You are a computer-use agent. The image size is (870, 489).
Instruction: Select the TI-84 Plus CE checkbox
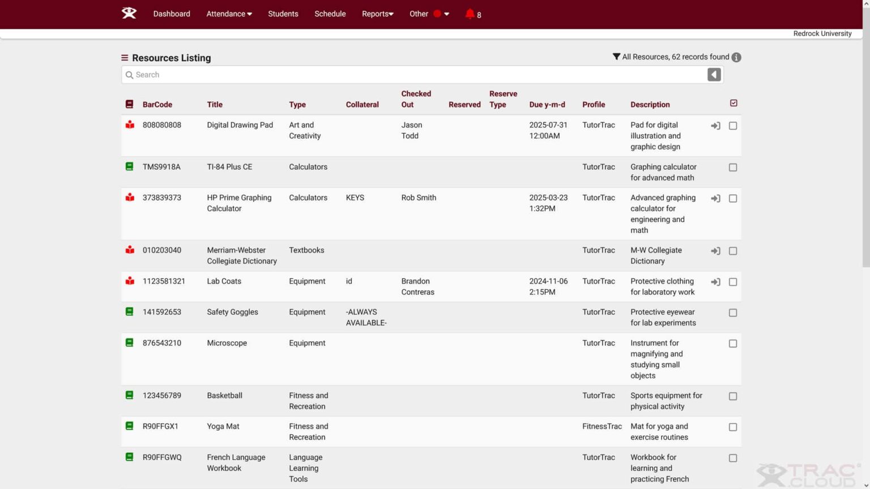[x=732, y=168]
